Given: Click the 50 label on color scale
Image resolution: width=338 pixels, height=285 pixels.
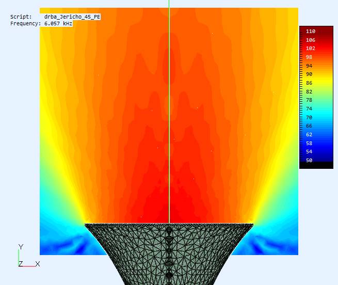Looking at the screenshot, I should (x=309, y=160).
